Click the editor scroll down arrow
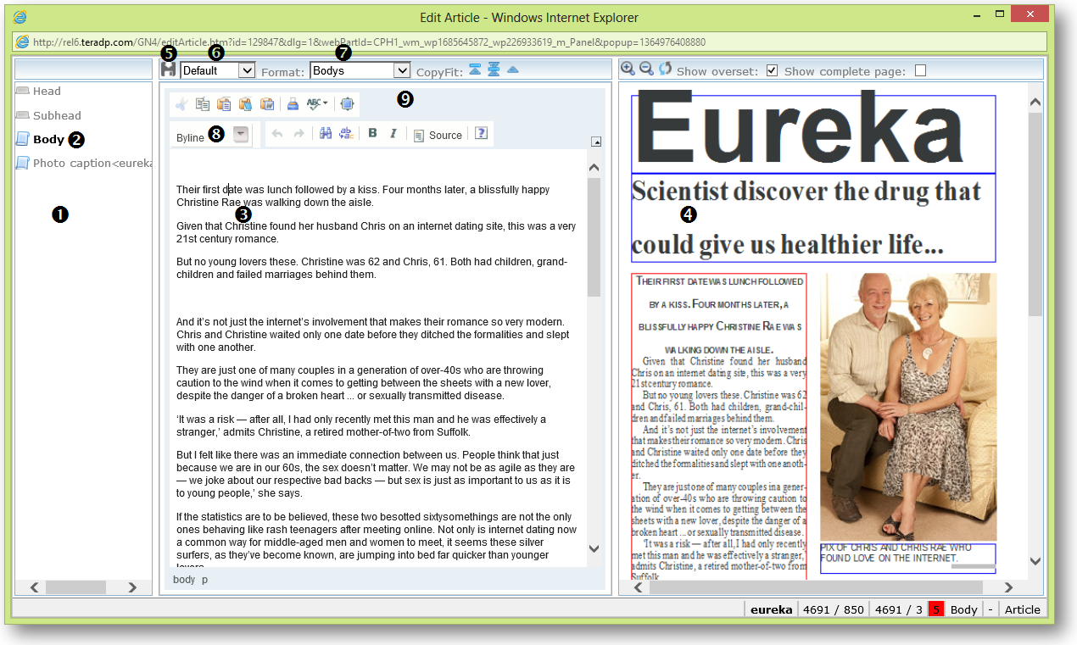Image resolution: width=1077 pixels, height=645 pixels. [594, 548]
